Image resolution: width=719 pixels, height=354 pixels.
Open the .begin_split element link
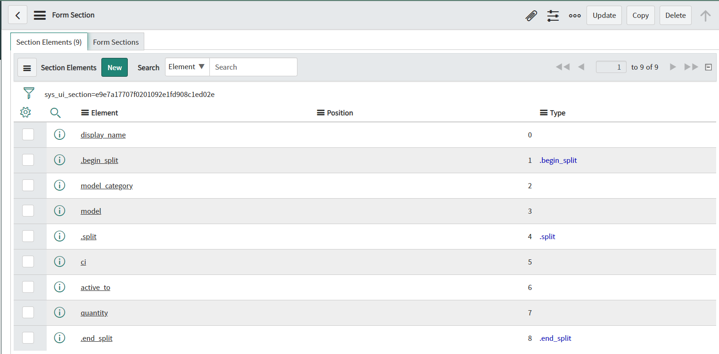[99, 161]
